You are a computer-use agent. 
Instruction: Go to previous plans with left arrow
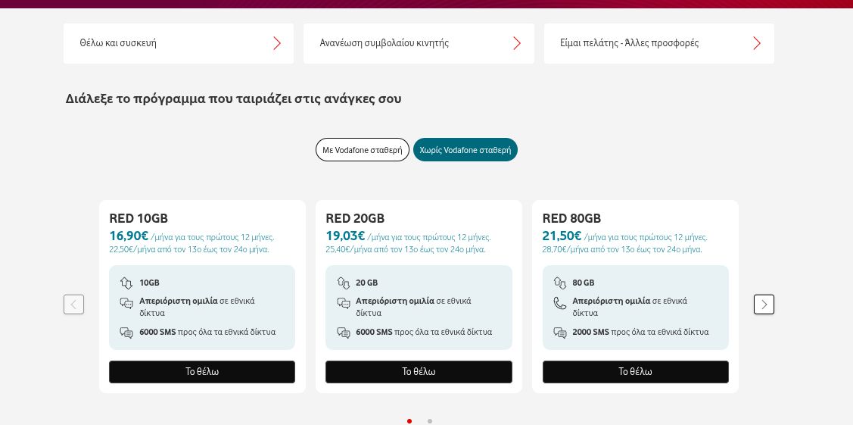(x=74, y=305)
